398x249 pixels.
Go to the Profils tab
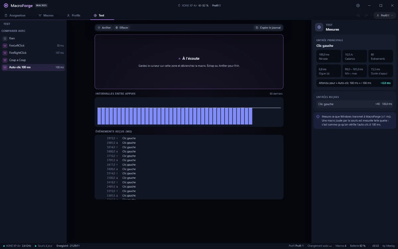pyautogui.click(x=74, y=16)
